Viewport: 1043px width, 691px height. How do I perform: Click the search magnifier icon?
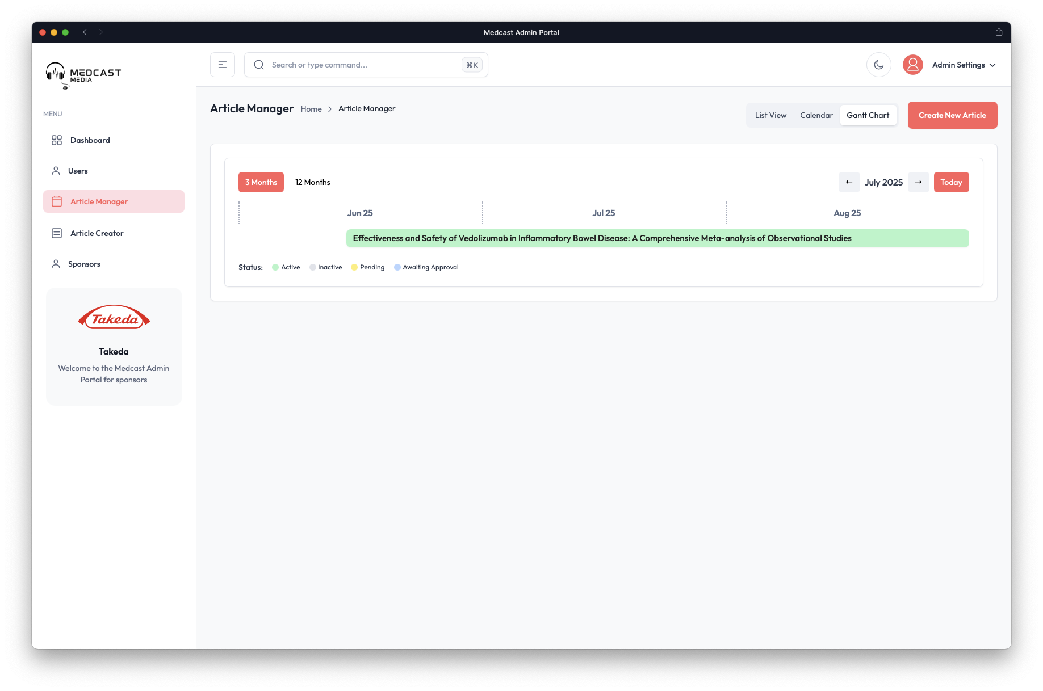tap(259, 65)
